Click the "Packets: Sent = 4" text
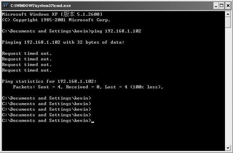Image resolution: width=233 pixels, height=153 pixels. point(38,87)
